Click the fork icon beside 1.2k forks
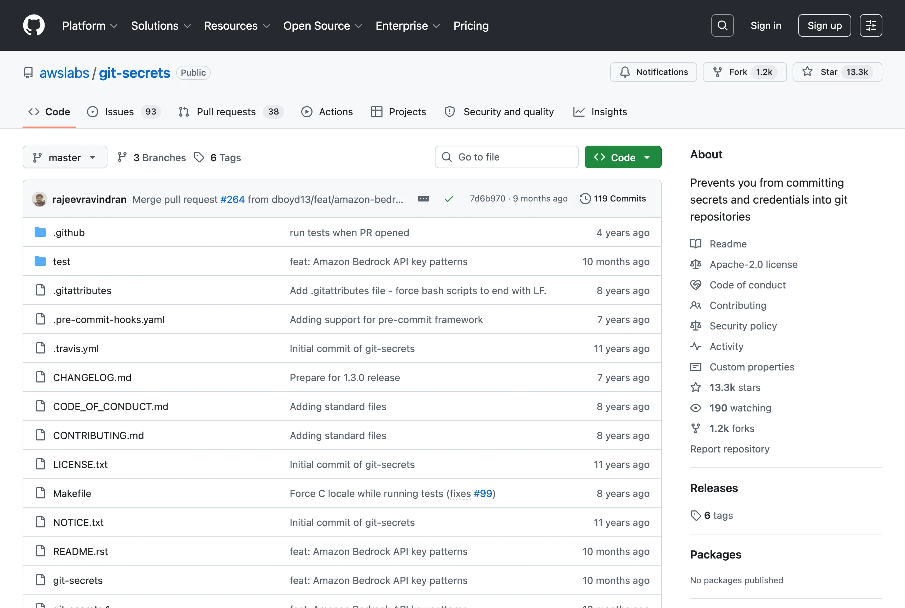 [696, 428]
